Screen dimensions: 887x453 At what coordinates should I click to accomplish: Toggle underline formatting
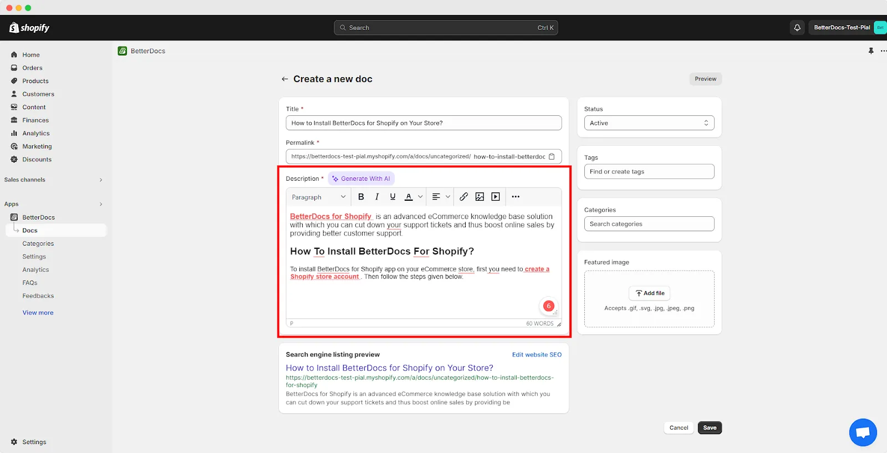point(392,197)
